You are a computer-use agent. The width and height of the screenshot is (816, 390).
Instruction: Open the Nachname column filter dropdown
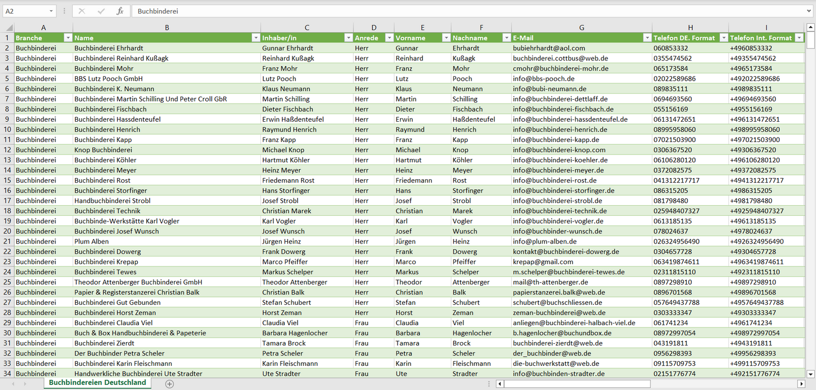[505, 38]
